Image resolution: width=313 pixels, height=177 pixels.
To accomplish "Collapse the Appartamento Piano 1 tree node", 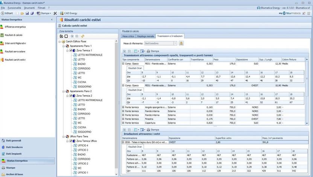I will point(64,46).
